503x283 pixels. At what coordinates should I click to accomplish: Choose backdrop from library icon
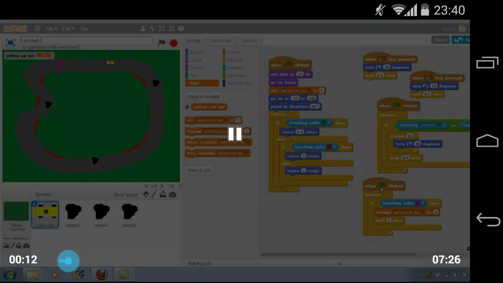(x=6, y=246)
